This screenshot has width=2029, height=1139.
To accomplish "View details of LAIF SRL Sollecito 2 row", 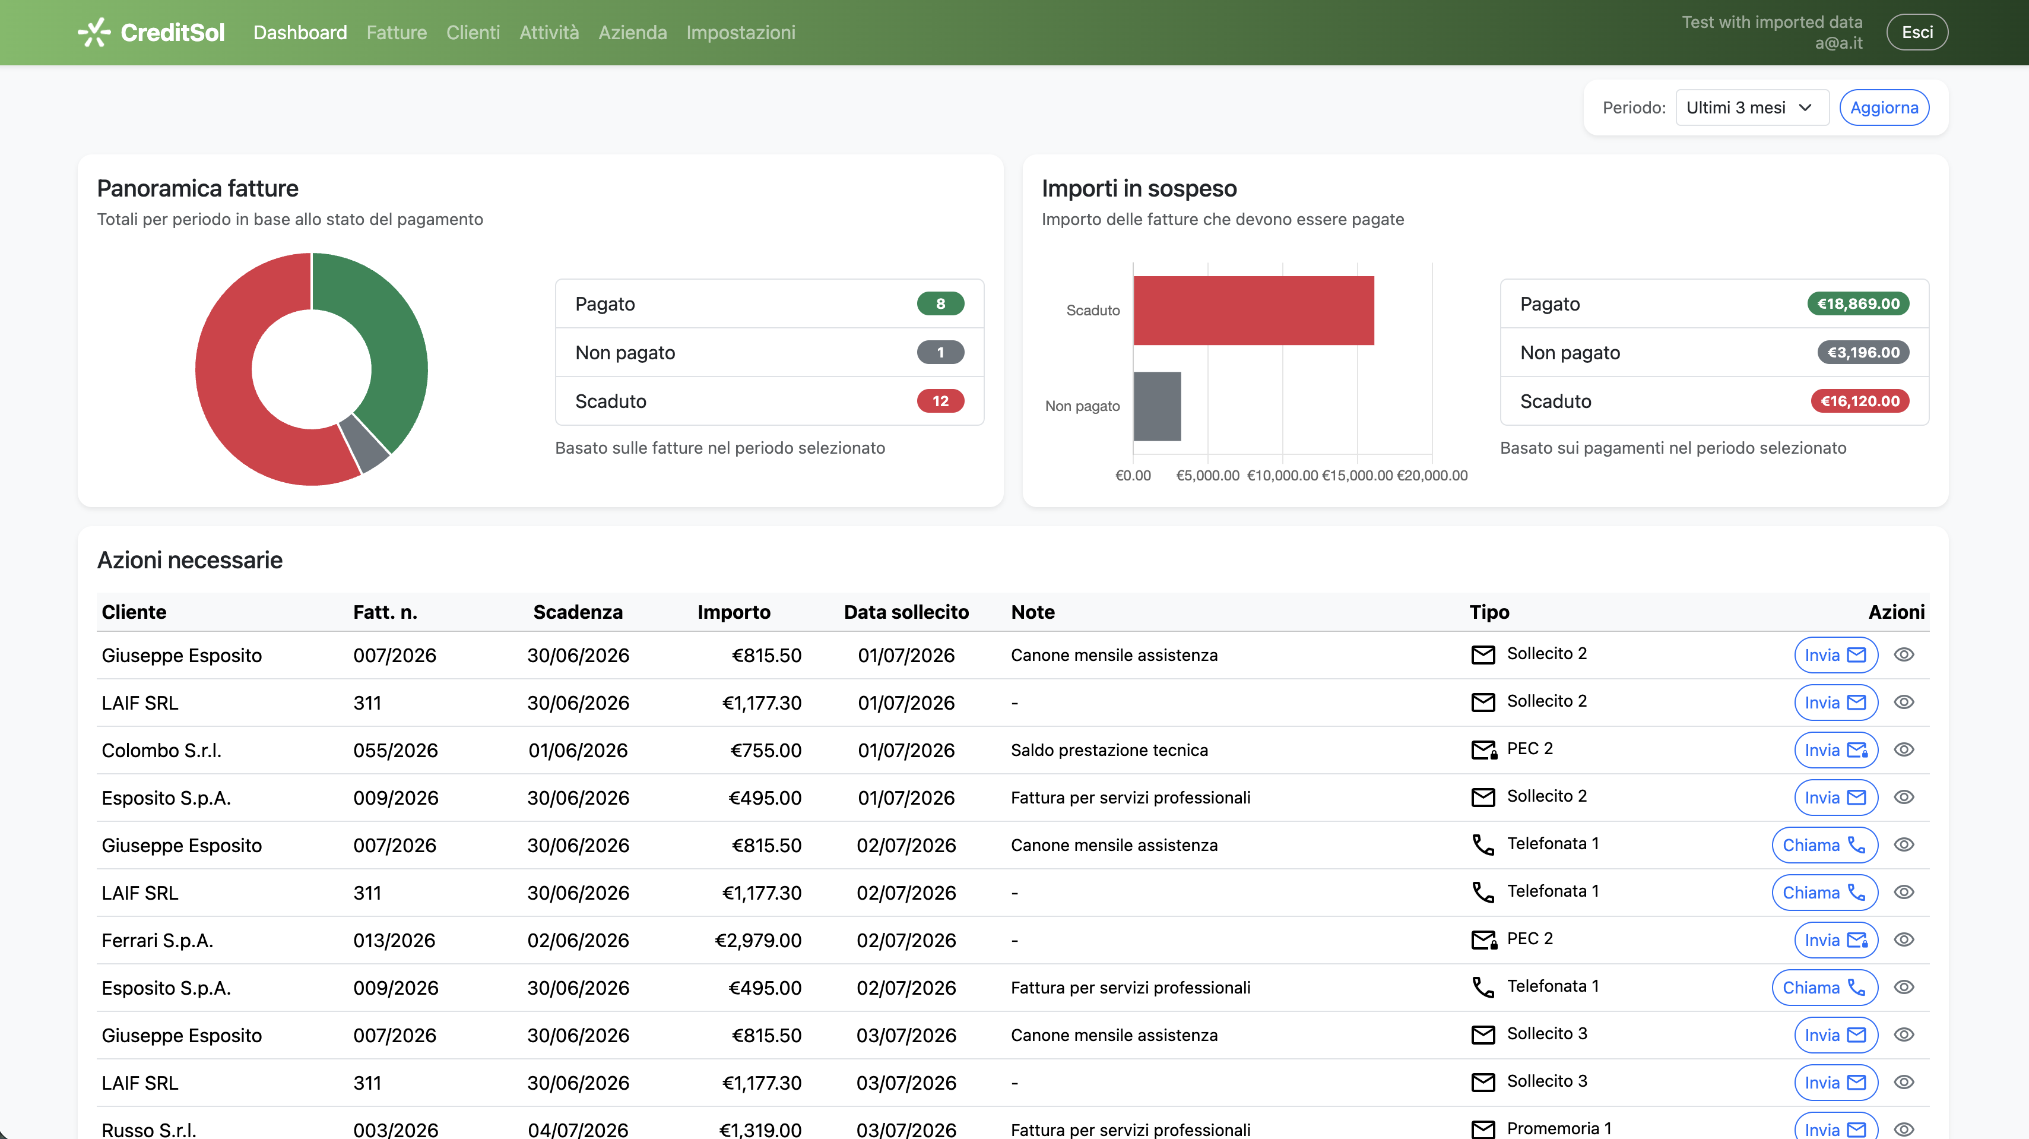I will (1904, 702).
